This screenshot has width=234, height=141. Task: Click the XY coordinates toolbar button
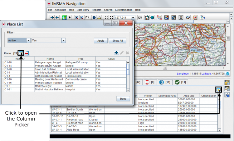coord(140,17)
